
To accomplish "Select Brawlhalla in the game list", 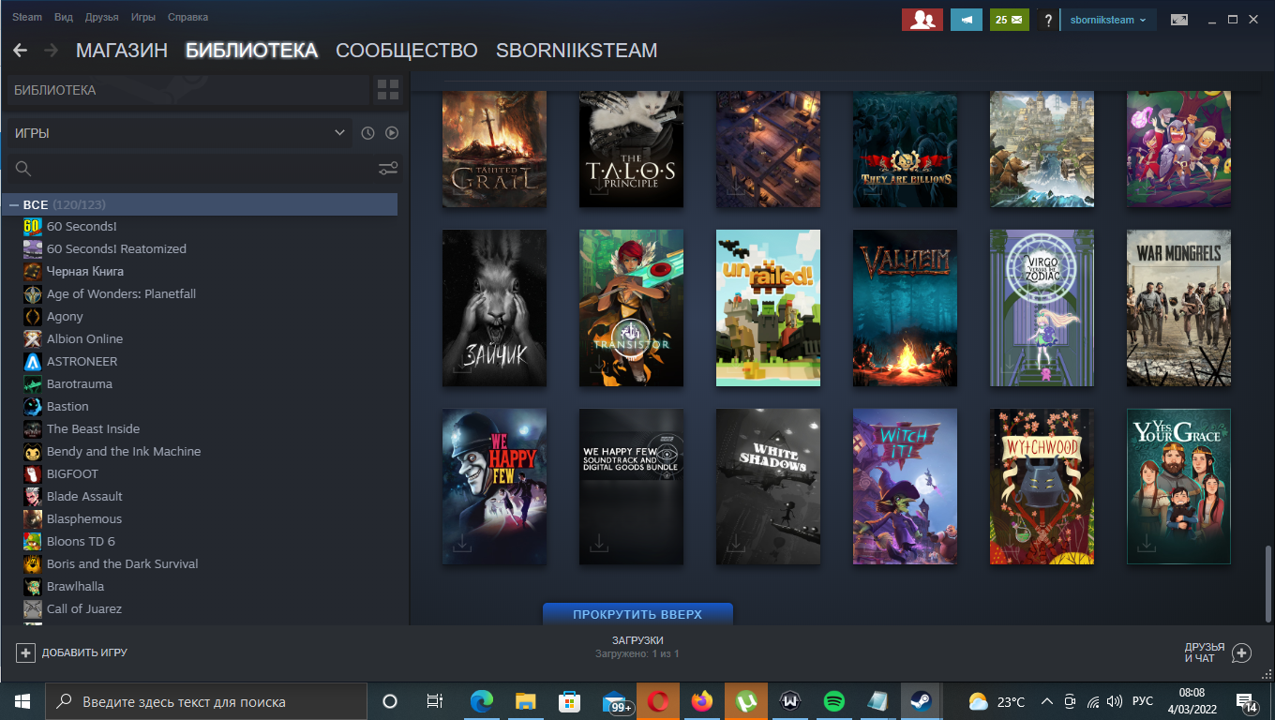I will coord(75,586).
